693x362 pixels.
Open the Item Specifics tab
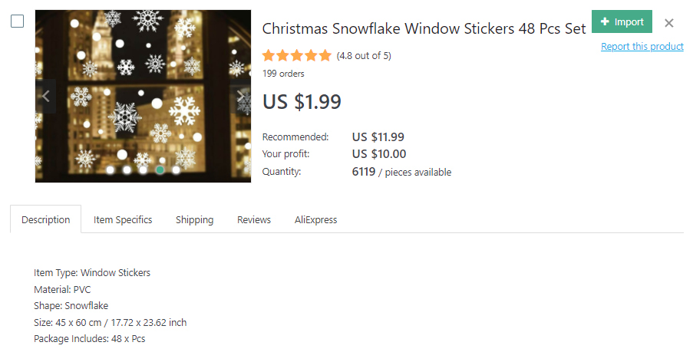[123, 220]
